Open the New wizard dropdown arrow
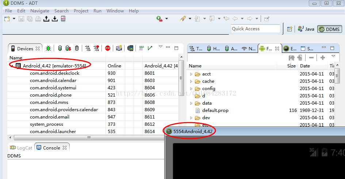This screenshot has height=179, width=345. click(x=14, y=19)
